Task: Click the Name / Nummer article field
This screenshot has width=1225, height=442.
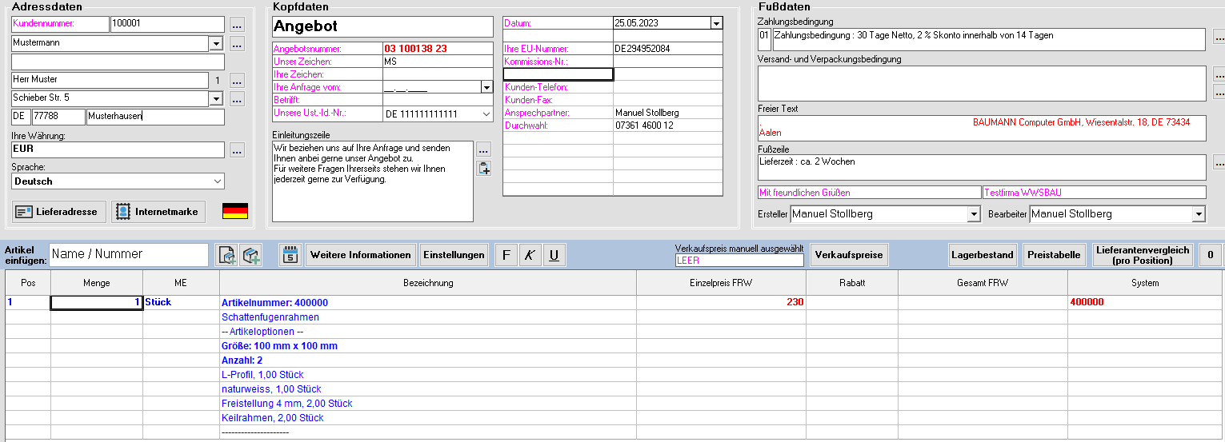Action: pyautogui.click(x=128, y=254)
